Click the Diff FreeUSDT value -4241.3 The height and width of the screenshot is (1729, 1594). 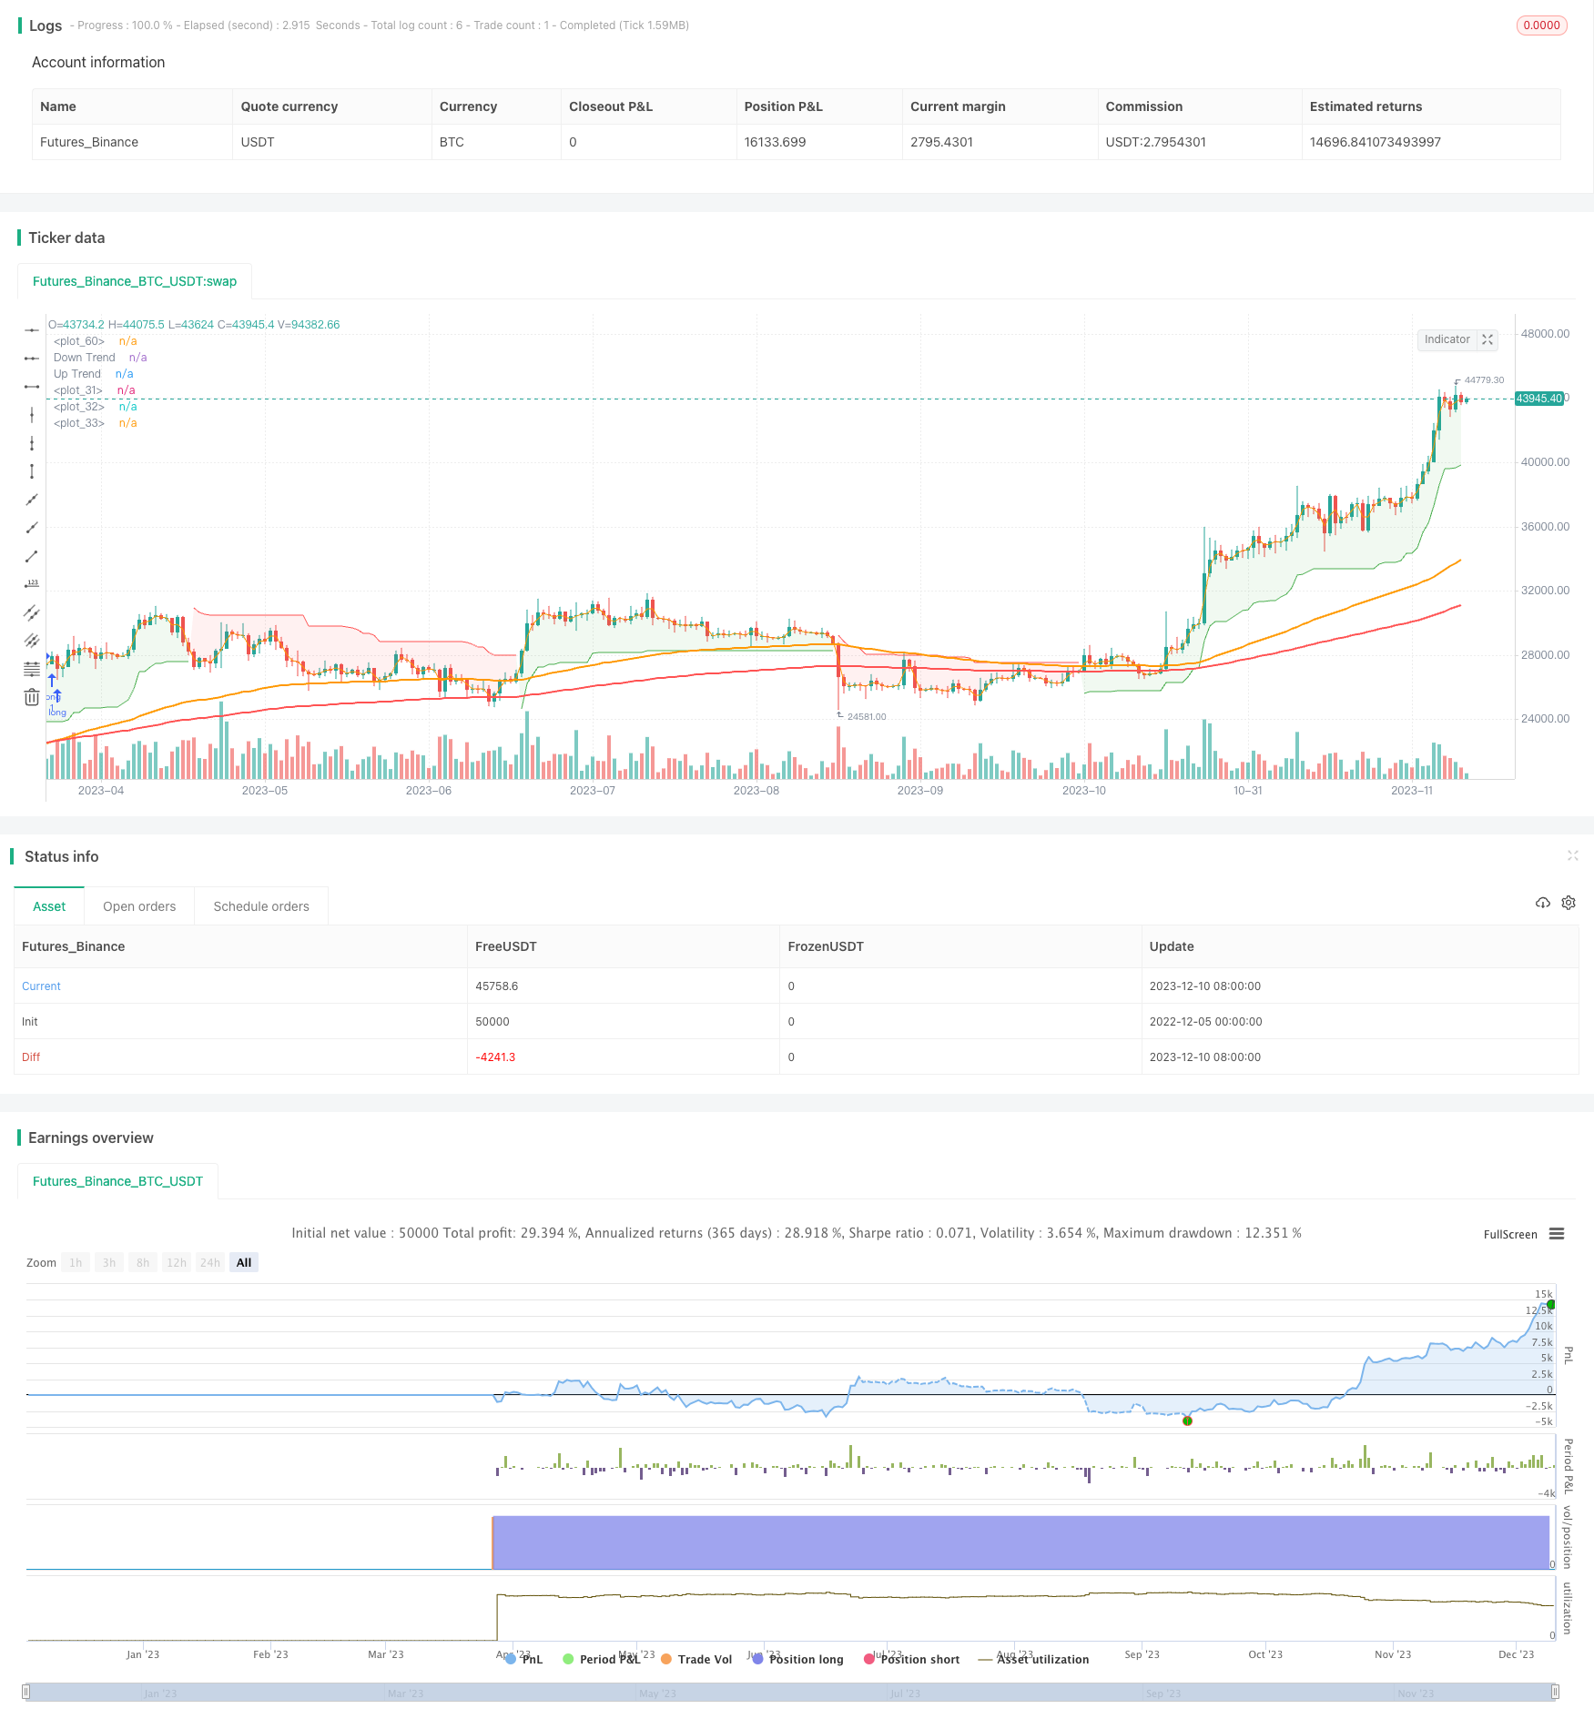pos(495,1057)
